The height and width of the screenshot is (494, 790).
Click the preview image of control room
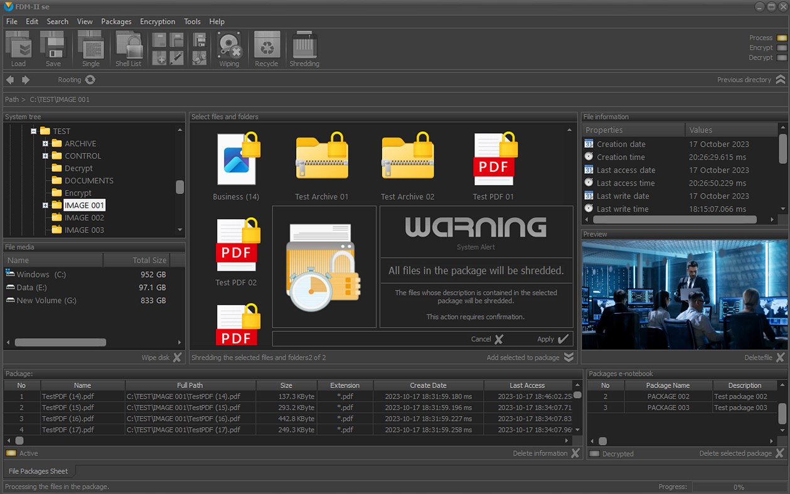(x=684, y=295)
